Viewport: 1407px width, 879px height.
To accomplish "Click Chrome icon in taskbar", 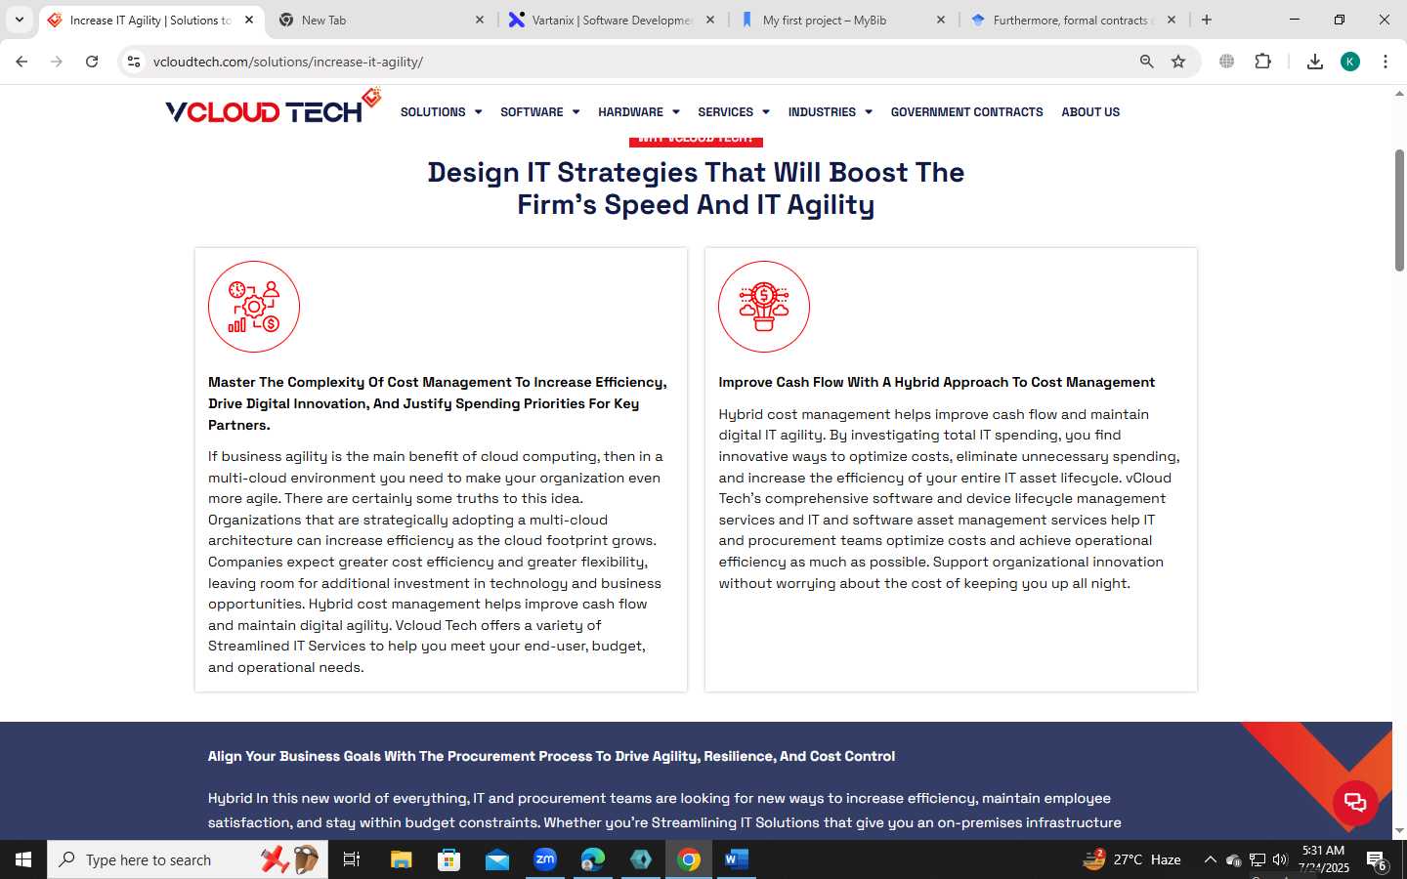I will pyautogui.click(x=689, y=859).
